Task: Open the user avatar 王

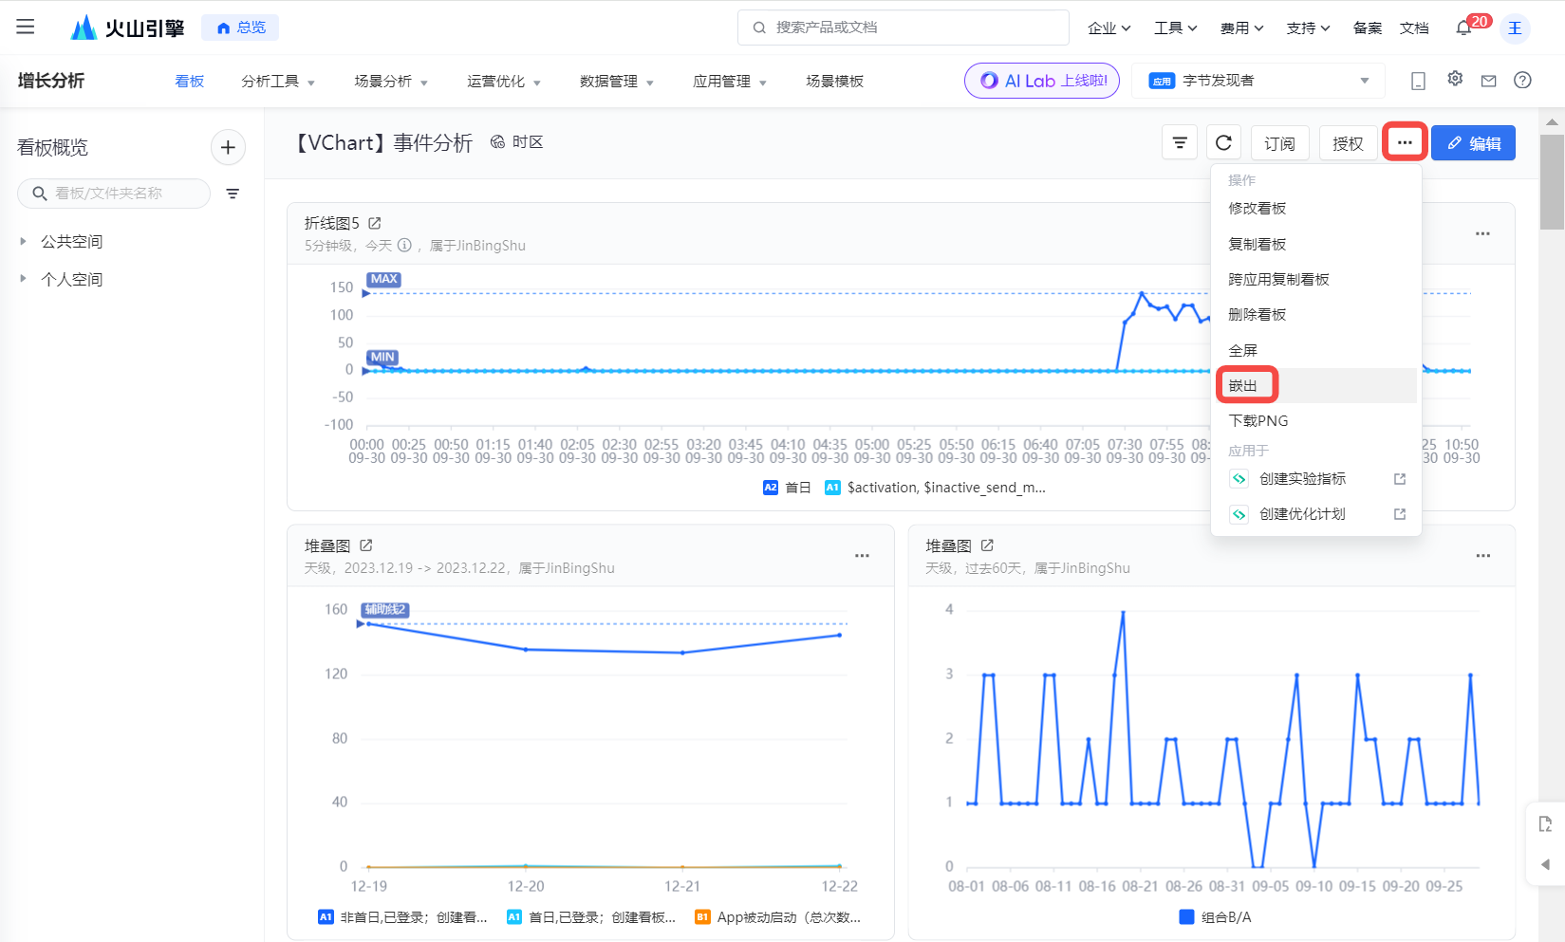Action: click(x=1515, y=28)
